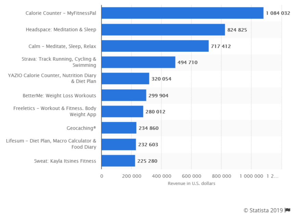Click the Geocaching category label
295x215 pixels.
tap(81, 128)
